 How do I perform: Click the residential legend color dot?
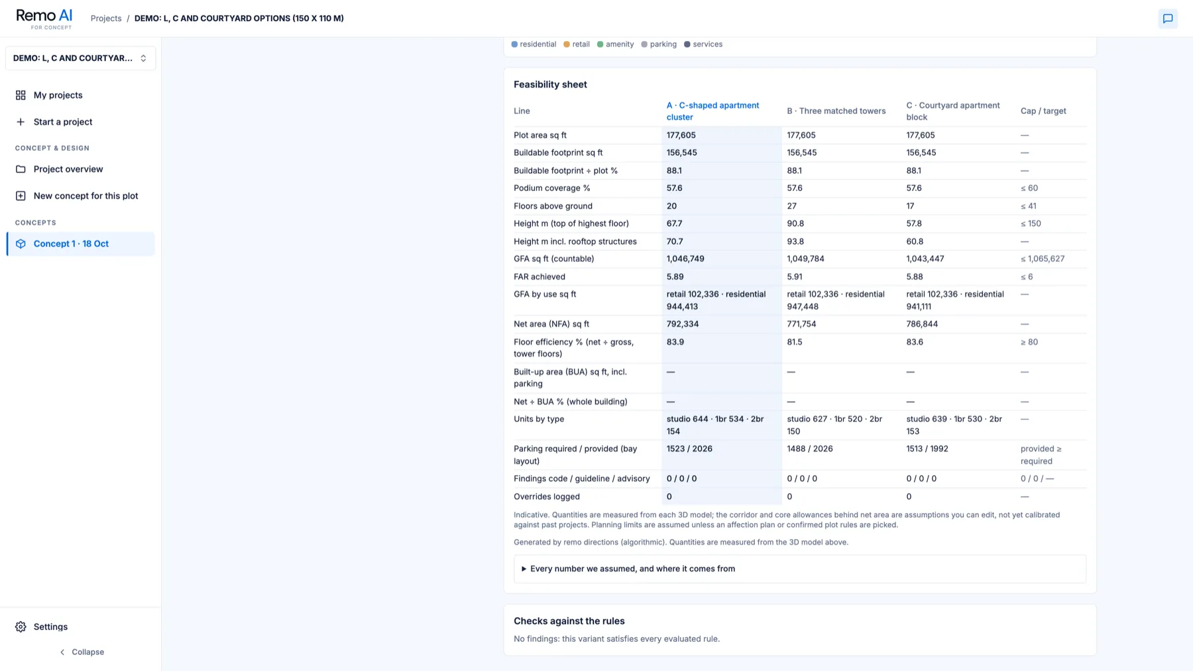(514, 44)
